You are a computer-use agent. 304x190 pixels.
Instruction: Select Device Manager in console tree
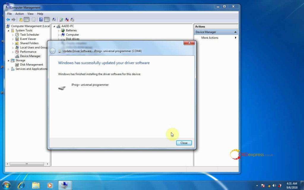tap(30, 56)
